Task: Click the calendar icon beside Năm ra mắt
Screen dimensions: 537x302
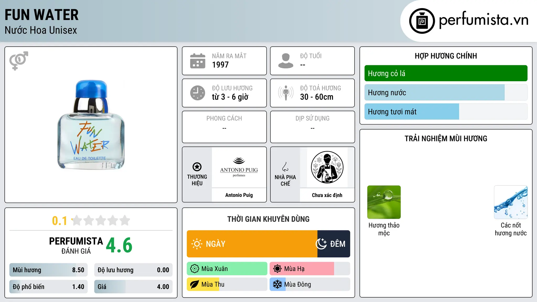Action: [x=197, y=61]
